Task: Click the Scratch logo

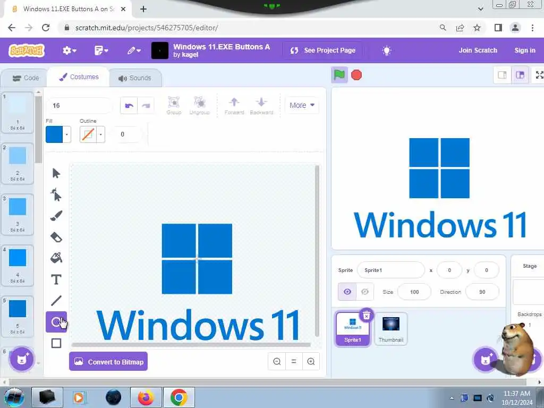Action: [x=27, y=50]
